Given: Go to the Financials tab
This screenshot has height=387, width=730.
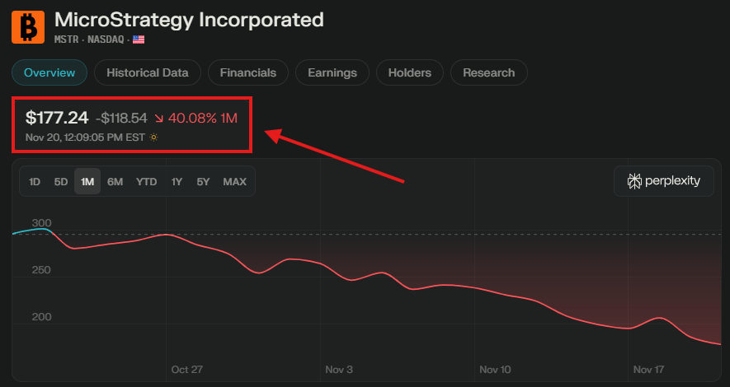Looking at the screenshot, I should [x=247, y=72].
